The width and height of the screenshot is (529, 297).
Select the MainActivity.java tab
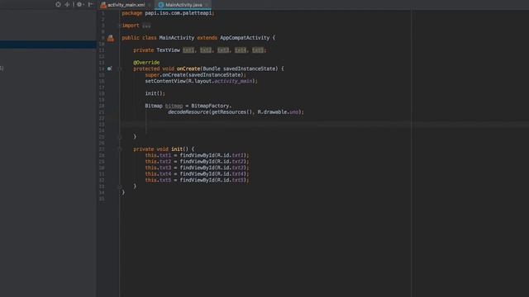pyautogui.click(x=183, y=5)
